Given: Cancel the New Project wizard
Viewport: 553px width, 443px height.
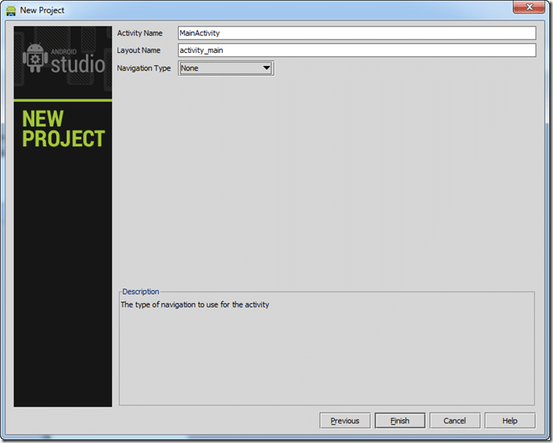Looking at the screenshot, I should 455,420.
